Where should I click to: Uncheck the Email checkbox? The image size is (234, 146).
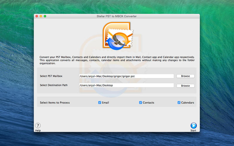pyautogui.click(x=100, y=102)
